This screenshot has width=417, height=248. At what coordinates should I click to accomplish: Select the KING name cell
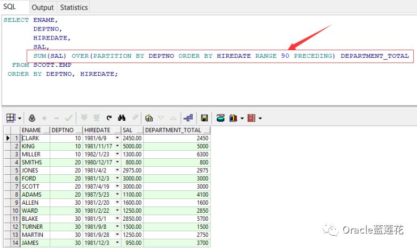[35, 146]
